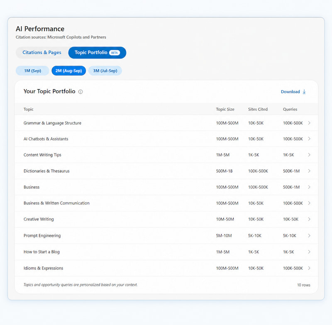Expand the Prompt Engineering row chevron
This screenshot has width=332, height=325.
[309, 235]
